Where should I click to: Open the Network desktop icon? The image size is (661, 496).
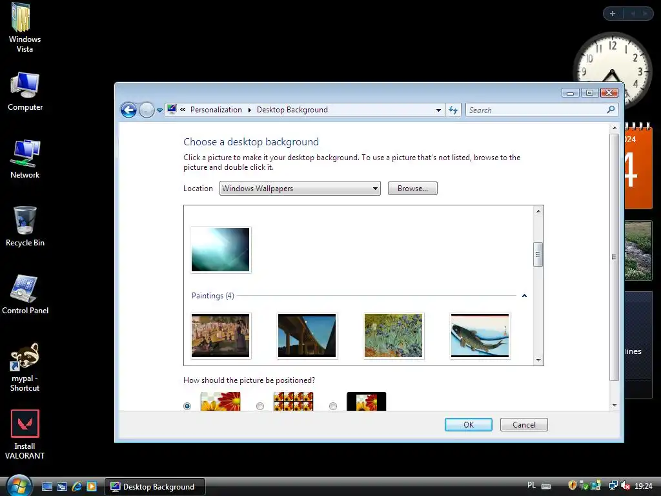(25, 159)
